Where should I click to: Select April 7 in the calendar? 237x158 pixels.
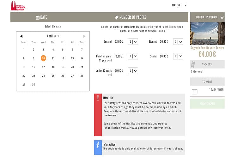click(x=82, y=50)
